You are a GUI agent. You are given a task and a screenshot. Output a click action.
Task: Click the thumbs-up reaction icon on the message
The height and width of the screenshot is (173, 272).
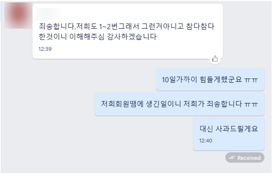(215, 59)
